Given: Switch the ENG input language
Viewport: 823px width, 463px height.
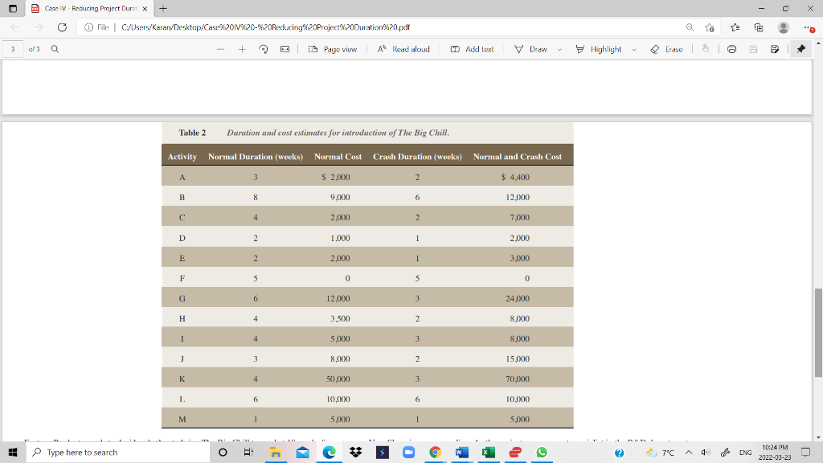Looking at the screenshot, I should [x=745, y=453].
